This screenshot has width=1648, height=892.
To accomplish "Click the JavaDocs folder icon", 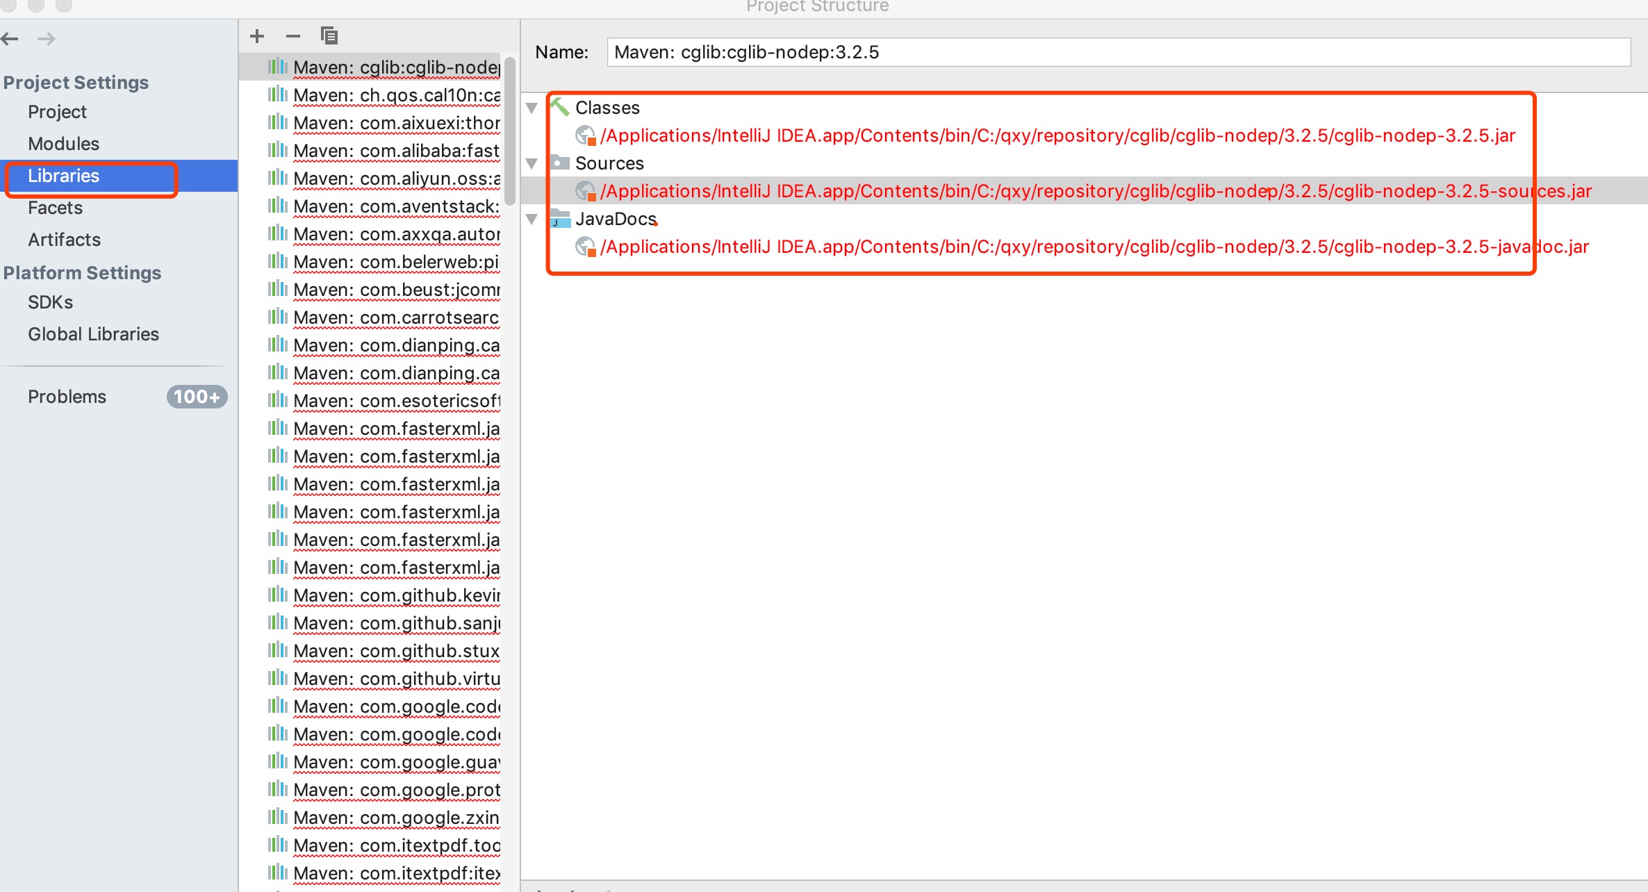I will click(x=560, y=219).
